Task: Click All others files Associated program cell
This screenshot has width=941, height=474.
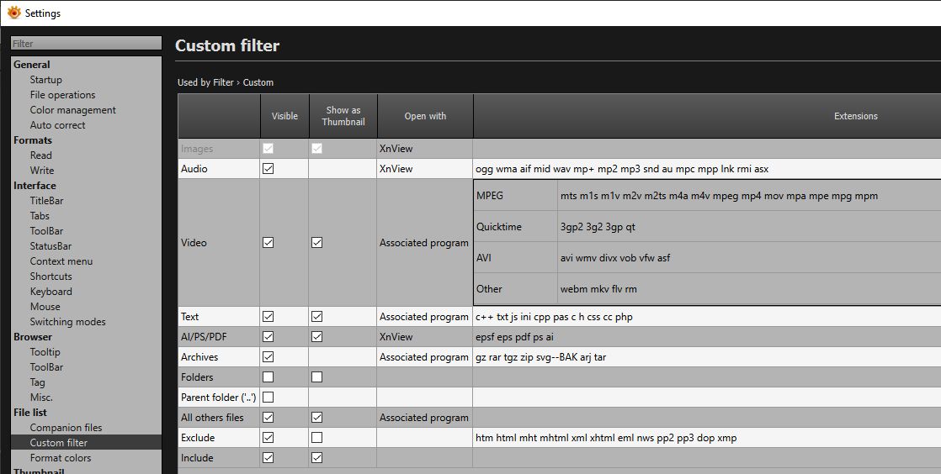Action: click(425, 417)
